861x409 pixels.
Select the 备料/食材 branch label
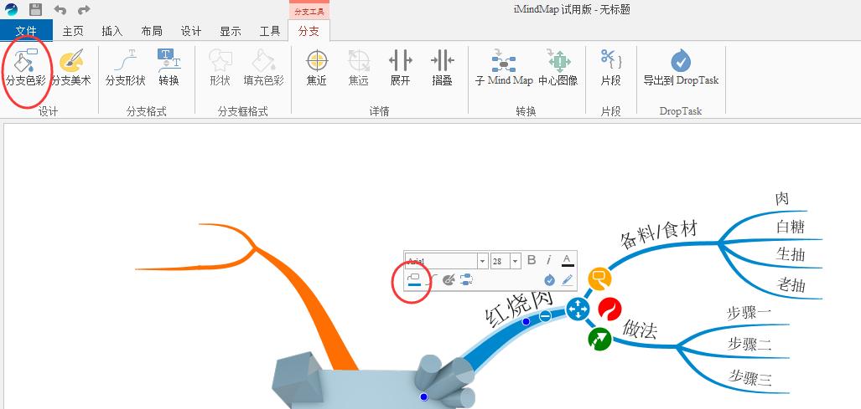point(659,233)
